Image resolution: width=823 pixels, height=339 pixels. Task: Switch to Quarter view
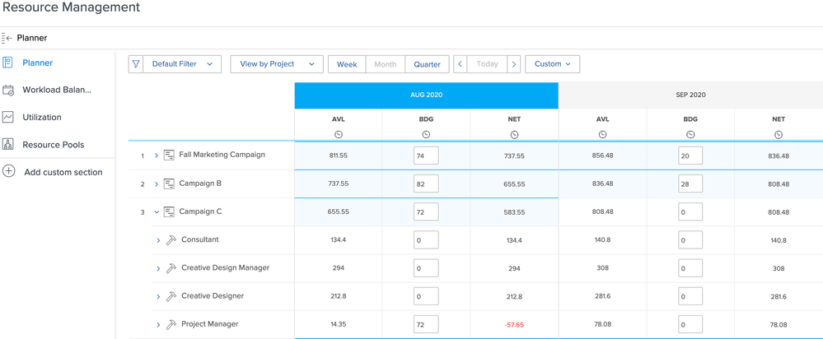pyautogui.click(x=427, y=64)
